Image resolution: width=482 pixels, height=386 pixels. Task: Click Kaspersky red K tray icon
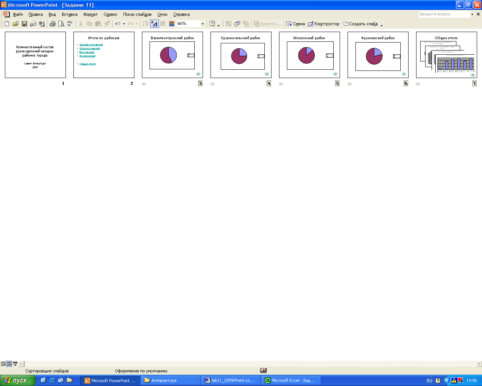[x=461, y=380]
